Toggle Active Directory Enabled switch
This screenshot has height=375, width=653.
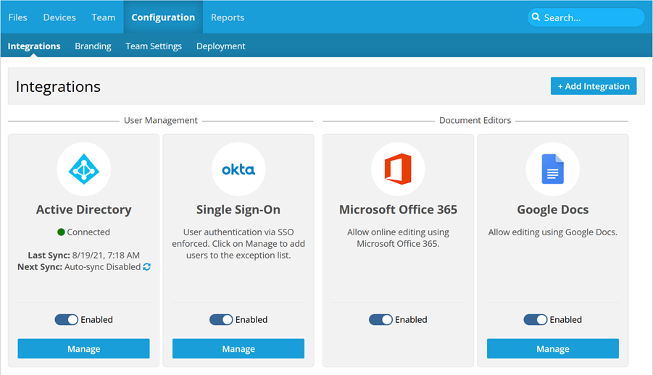pyautogui.click(x=67, y=319)
